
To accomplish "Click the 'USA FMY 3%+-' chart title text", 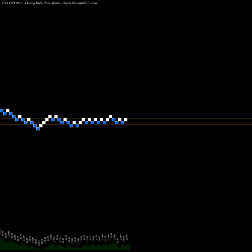I will (x=13, y=3).
